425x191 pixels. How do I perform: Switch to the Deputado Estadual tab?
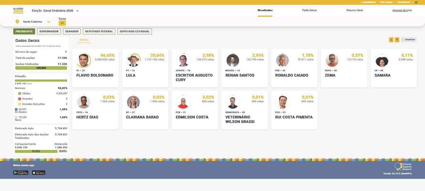coord(134,31)
